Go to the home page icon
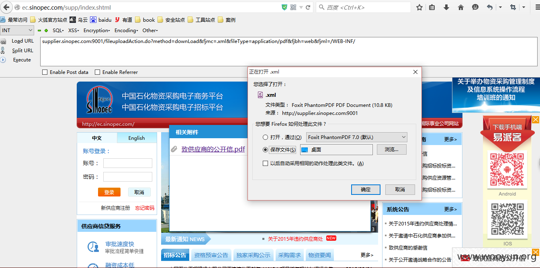The image size is (540, 268). [461, 7]
